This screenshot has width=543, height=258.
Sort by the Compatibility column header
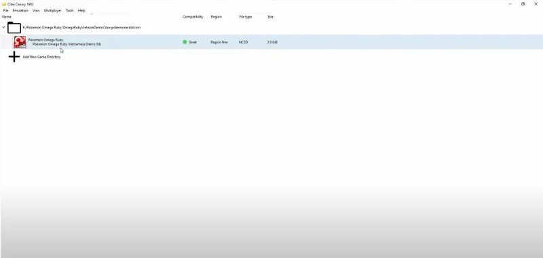[193, 16]
